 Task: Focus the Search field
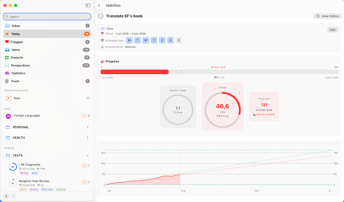click(47, 17)
